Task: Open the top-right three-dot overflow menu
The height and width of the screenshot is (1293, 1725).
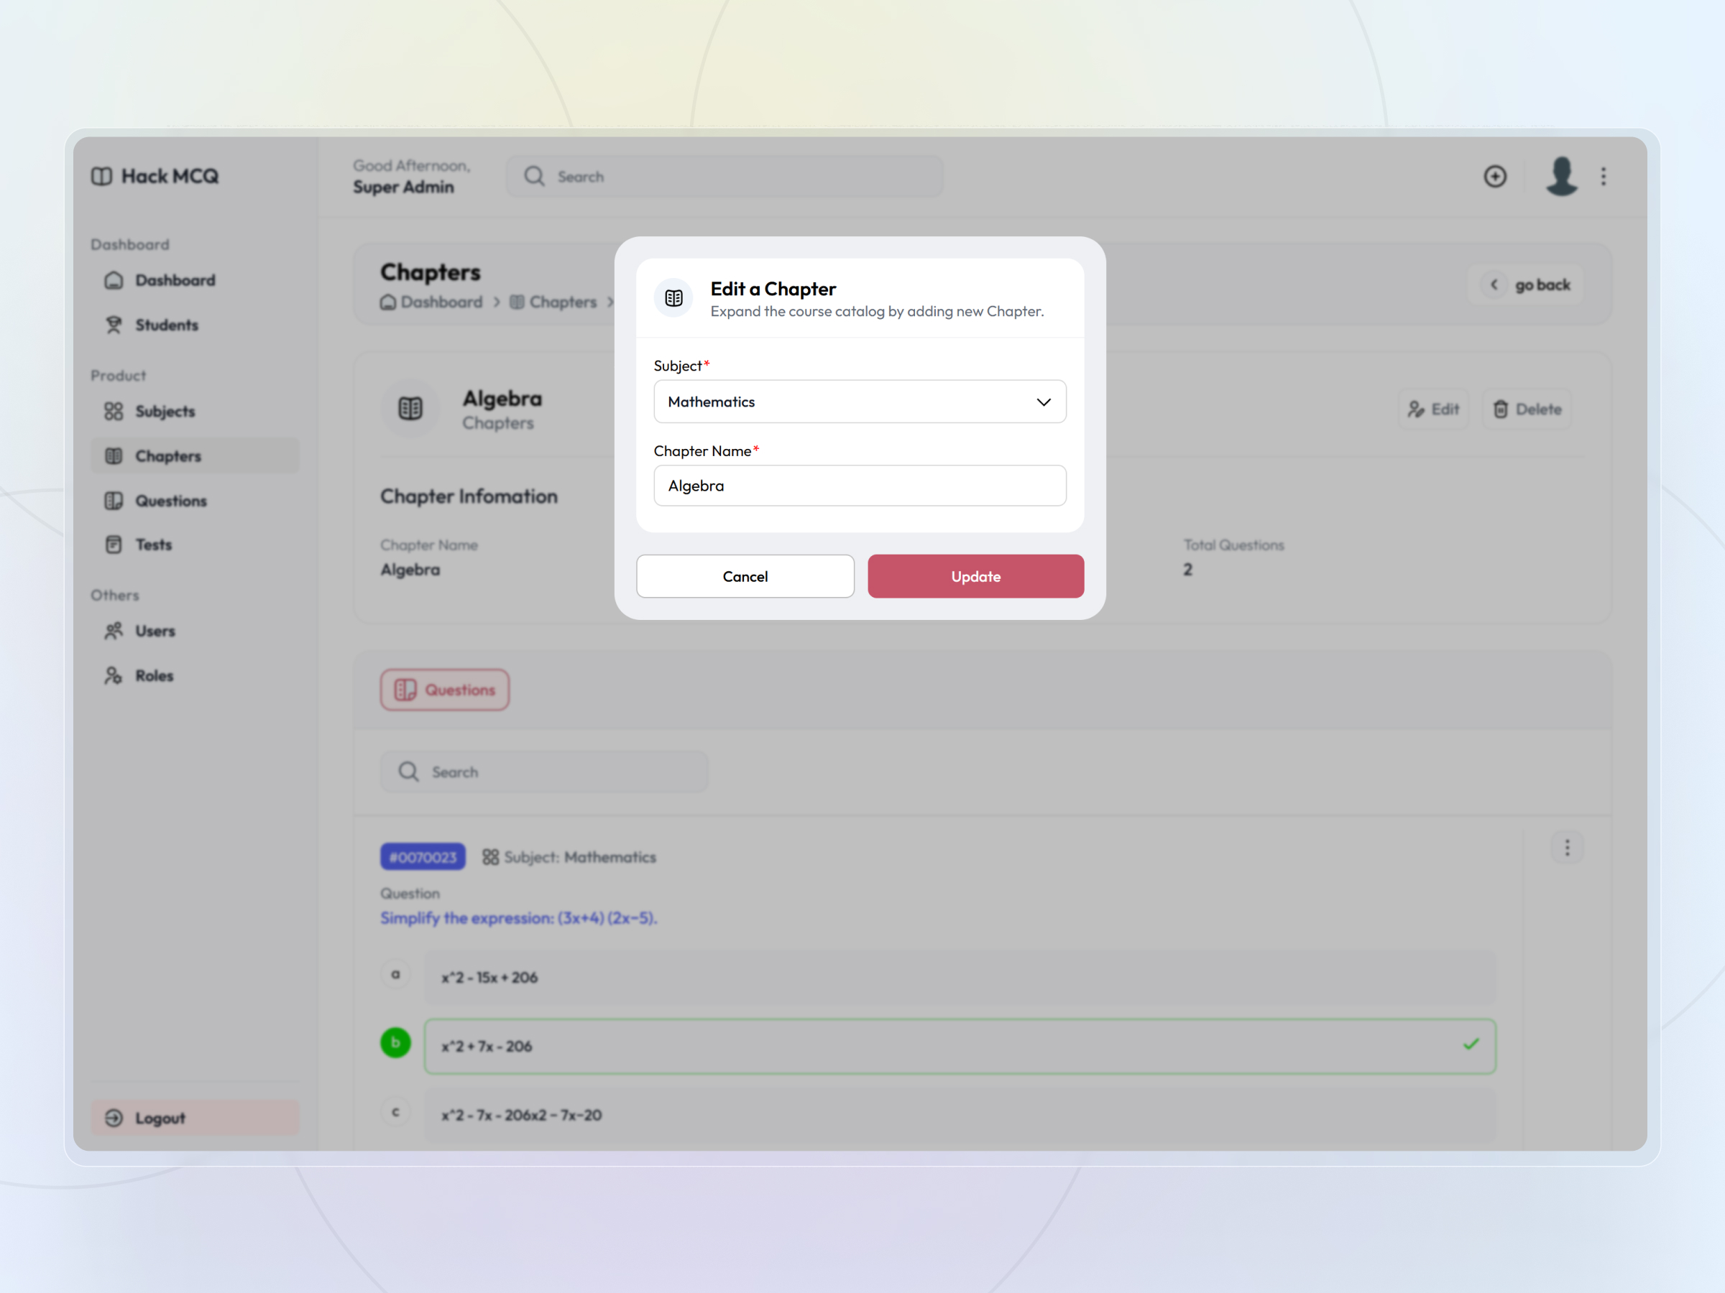Action: pyautogui.click(x=1604, y=176)
